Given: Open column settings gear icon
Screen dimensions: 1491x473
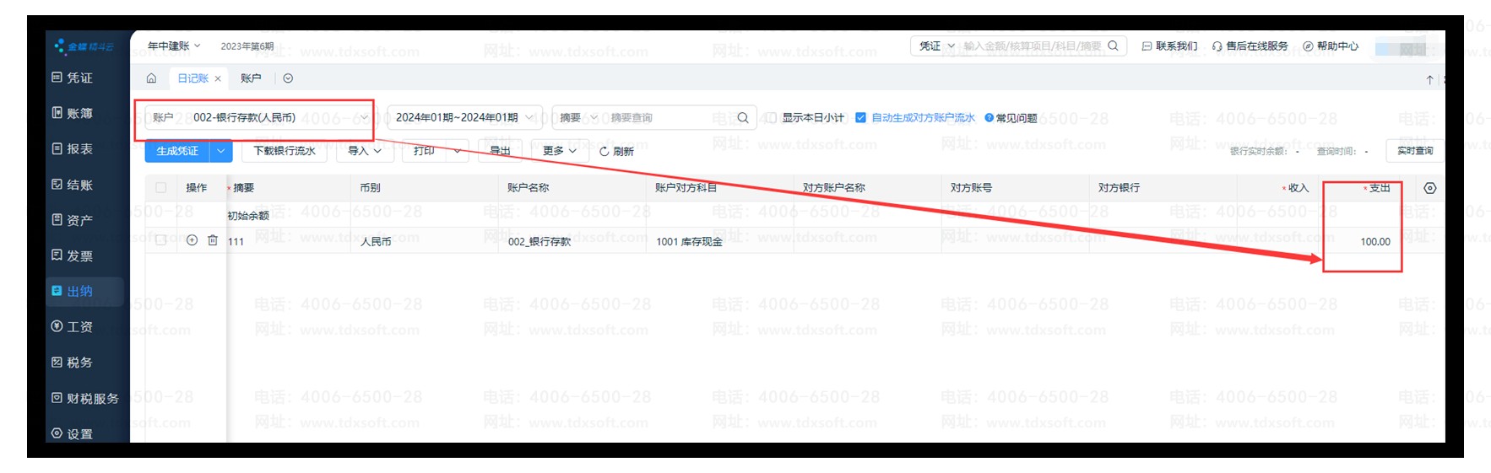Looking at the screenshot, I should point(1429,188).
